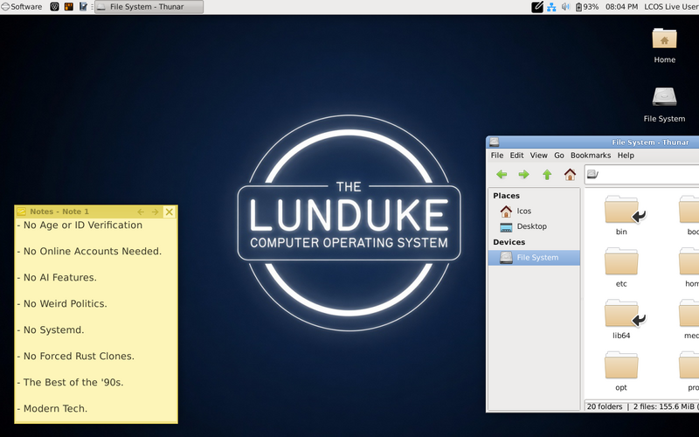
Task: Click the Places heading in sidebar
Action: pos(506,196)
